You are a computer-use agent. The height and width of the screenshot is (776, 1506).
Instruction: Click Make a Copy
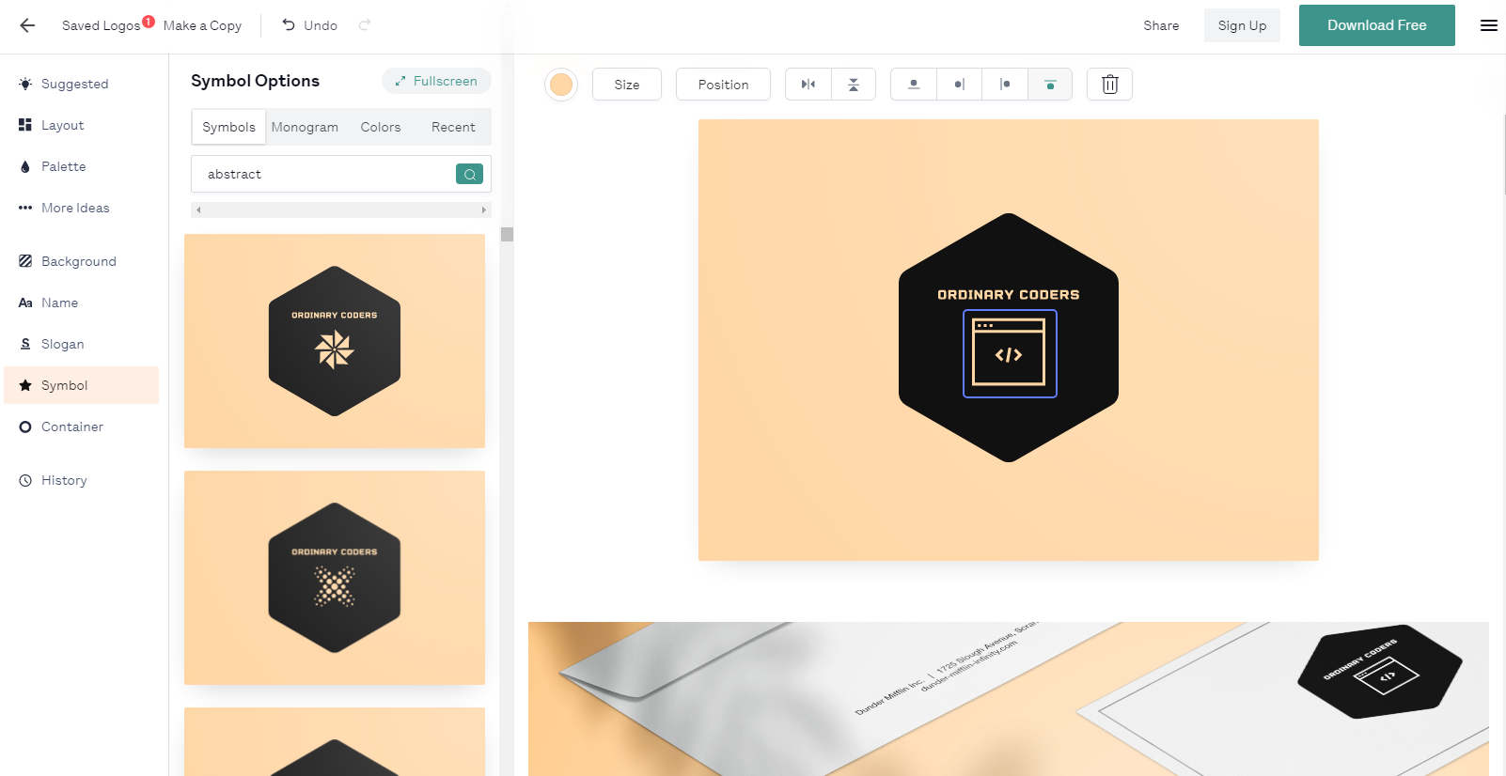pyautogui.click(x=202, y=25)
